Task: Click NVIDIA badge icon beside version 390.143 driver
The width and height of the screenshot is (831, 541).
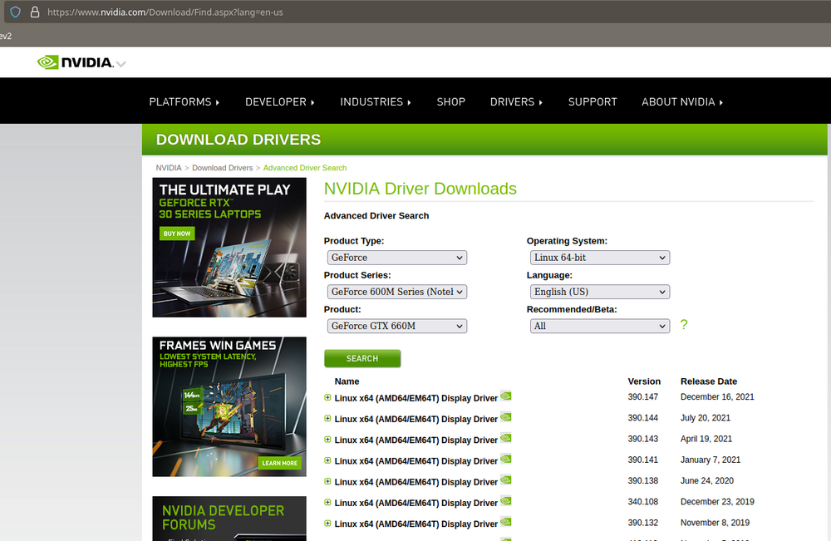Action: click(x=506, y=438)
